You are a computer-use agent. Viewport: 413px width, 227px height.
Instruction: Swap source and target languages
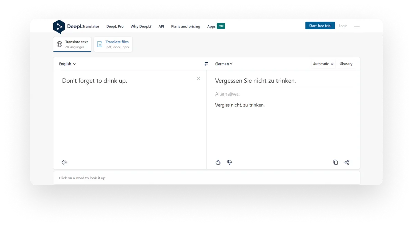[206, 63]
